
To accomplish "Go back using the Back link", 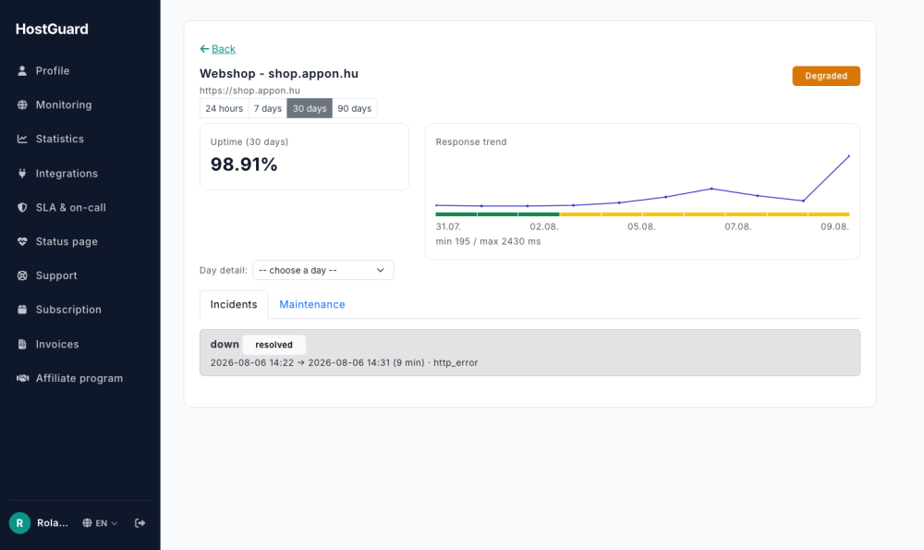I will coord(217,49).
